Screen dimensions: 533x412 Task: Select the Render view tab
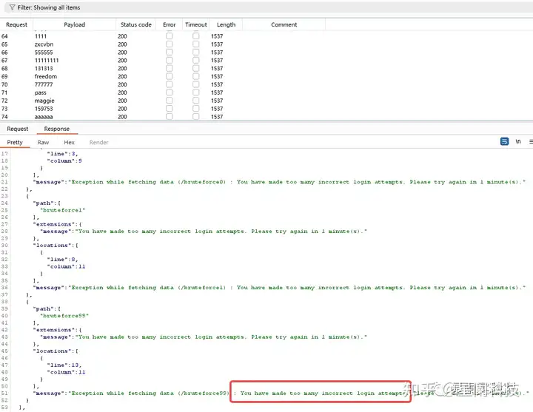coord(99,142)
